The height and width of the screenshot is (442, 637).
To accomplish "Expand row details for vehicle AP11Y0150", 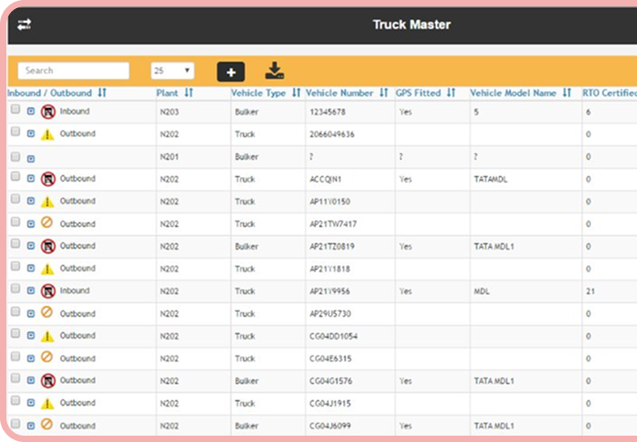I will click(31, 201).
